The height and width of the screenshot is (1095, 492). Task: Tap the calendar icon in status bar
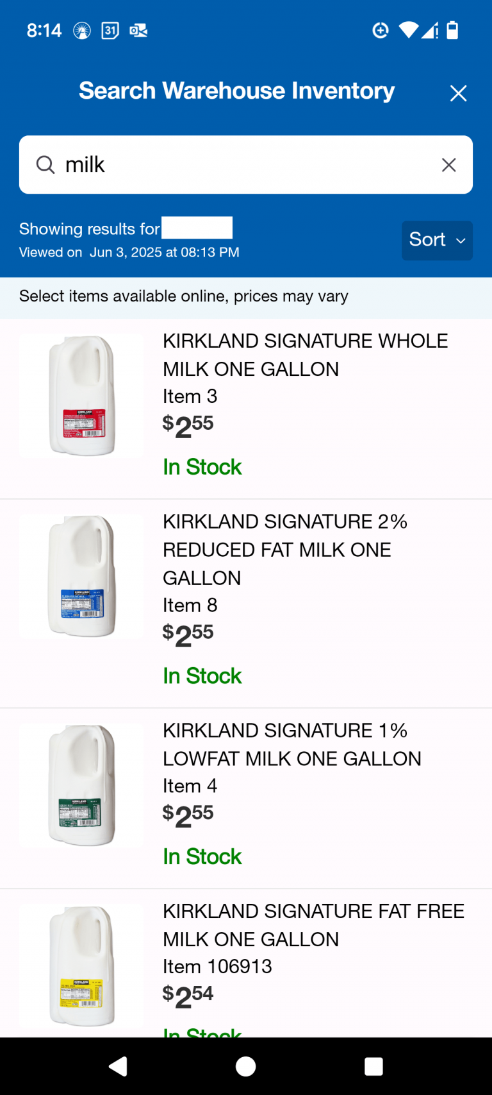110,30
